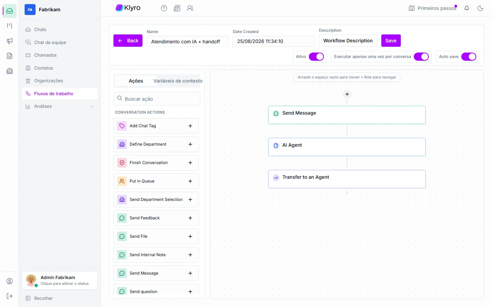Viewport: 492px width, 307px height.
Task: Open the notifications bell
Action: click(x=467, y=8)
